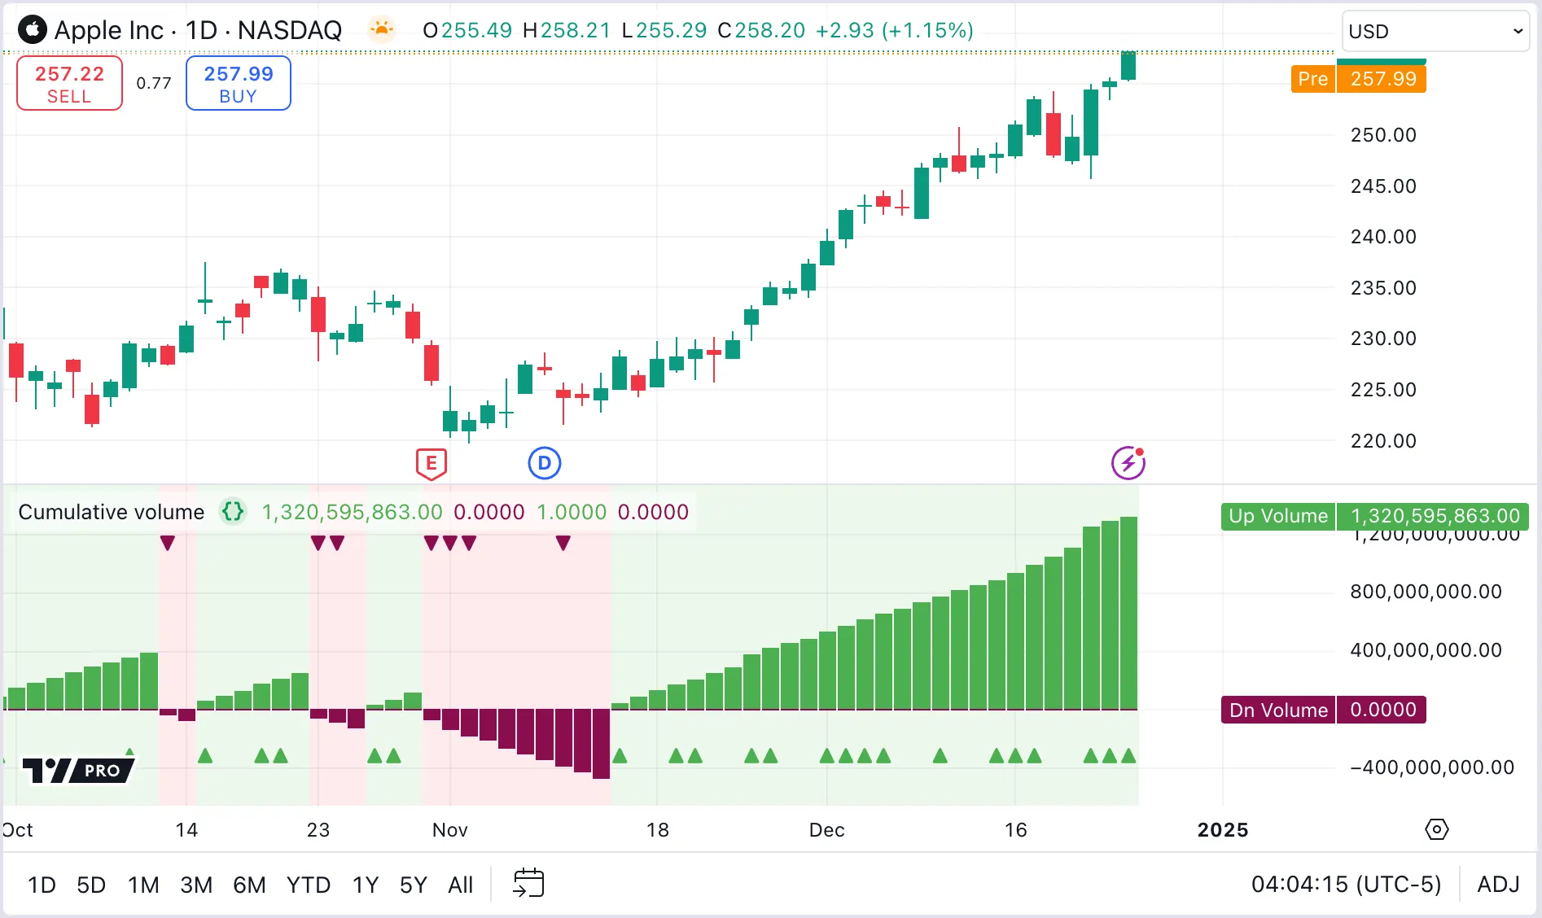This screenshot has width=1542, height=918.
Task: Open the dividend D marker
Action: (x=545, y=464)
